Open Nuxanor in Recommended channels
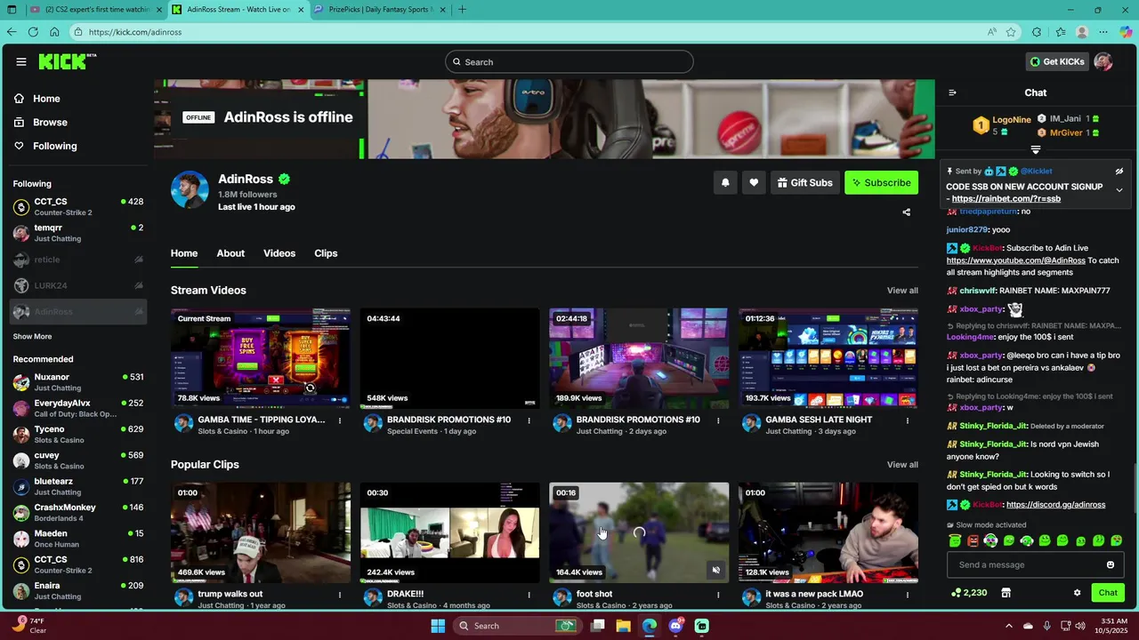Viewport: 1139px width, 640px height. 77,382
